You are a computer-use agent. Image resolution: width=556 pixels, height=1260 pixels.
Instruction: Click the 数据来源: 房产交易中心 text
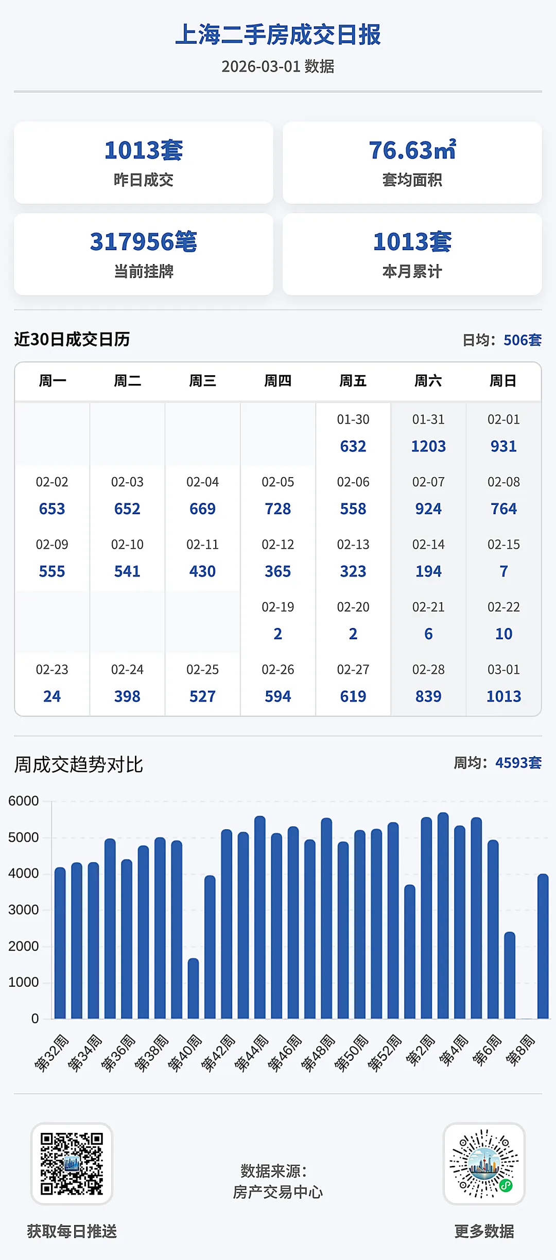coord(278,1181)
